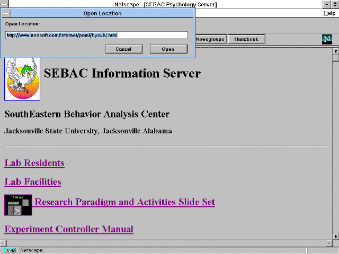Open Research Paradigm and Activities Slide Set link
The width and height of the screenshot is (339, 254).
tap(125, 202)
